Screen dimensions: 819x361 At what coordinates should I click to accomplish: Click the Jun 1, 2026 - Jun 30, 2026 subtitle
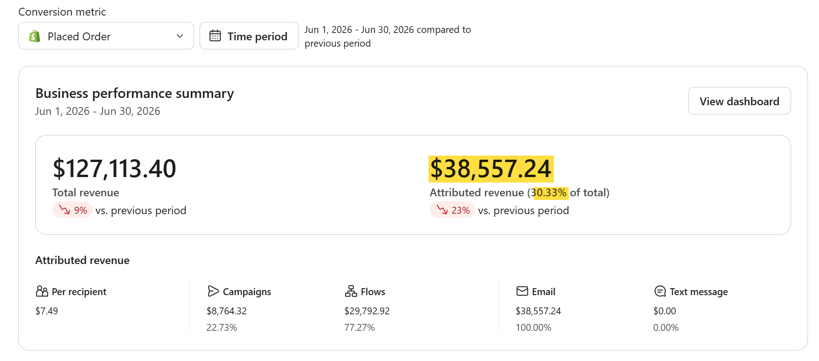point(98,111)
